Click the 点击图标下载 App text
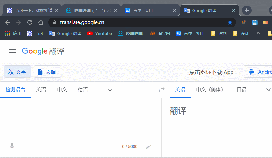 point(211,72)
